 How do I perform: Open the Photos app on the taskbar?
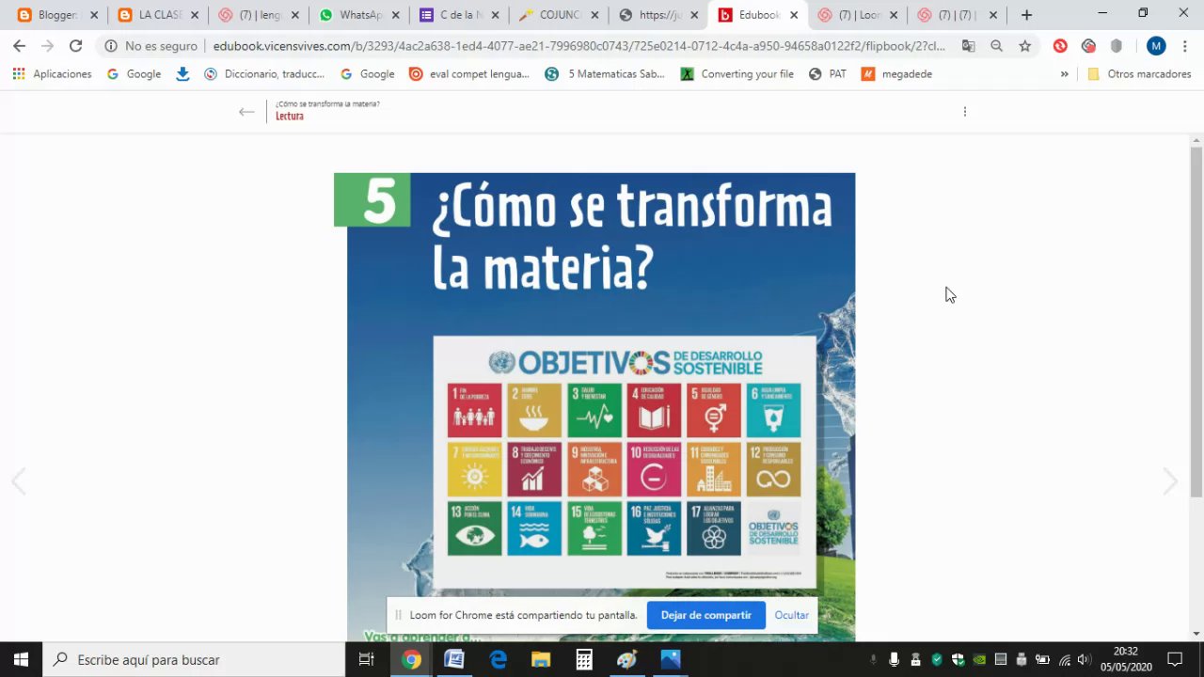pos(671,659)
